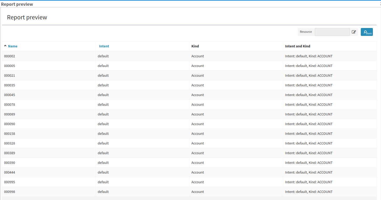Open the Intent and Kind link for row 000995
The width and height of the screenshot is (381, 200).
[x=309, y=182]
